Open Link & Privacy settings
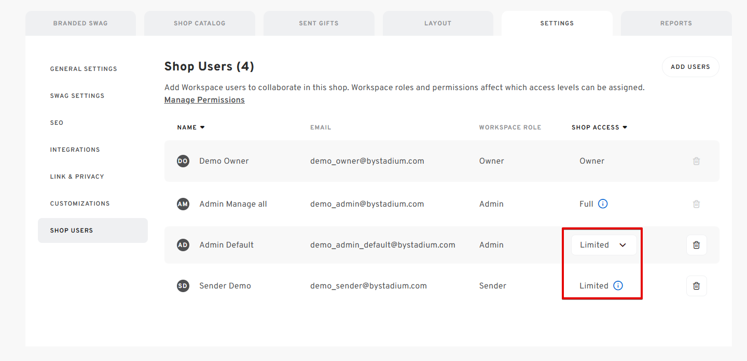Screen dimensions: 747x361 [x=77, y=177]
